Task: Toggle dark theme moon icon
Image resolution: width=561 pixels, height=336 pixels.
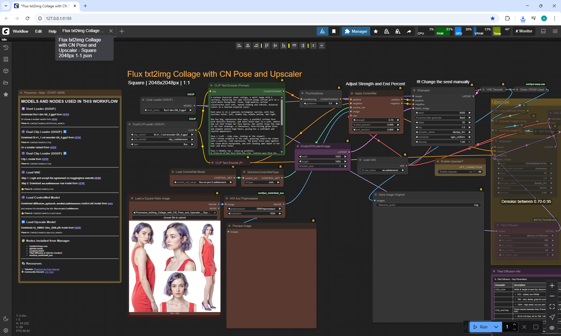Action: (x=6, y=319)
